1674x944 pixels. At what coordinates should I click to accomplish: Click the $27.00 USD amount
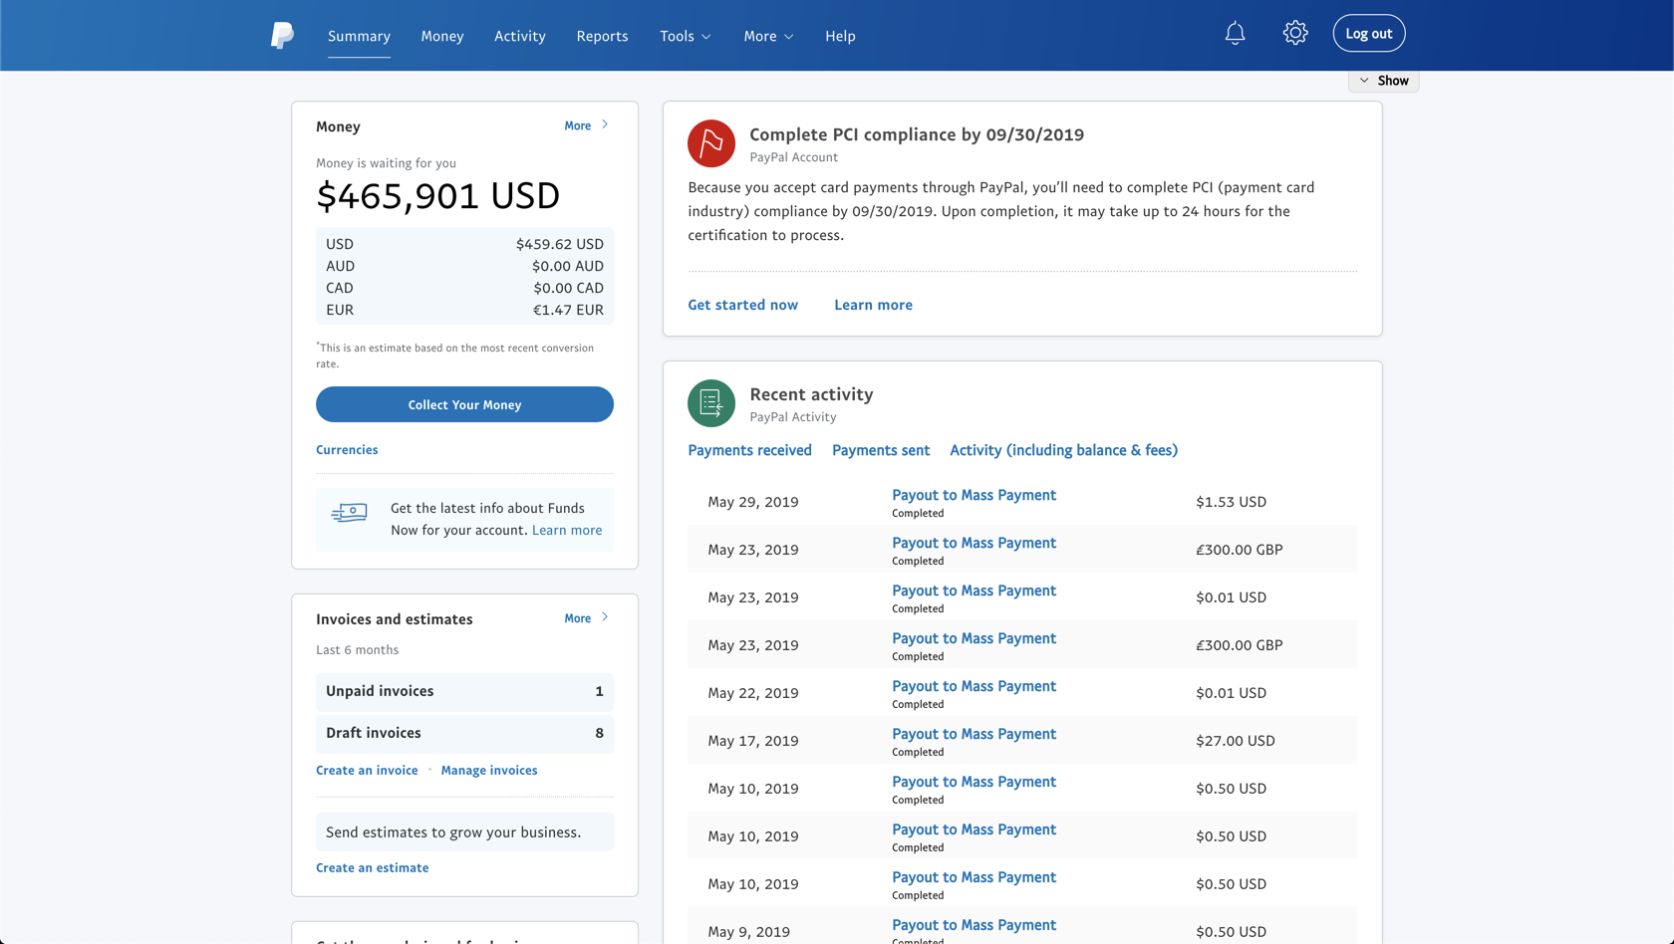1236,741
